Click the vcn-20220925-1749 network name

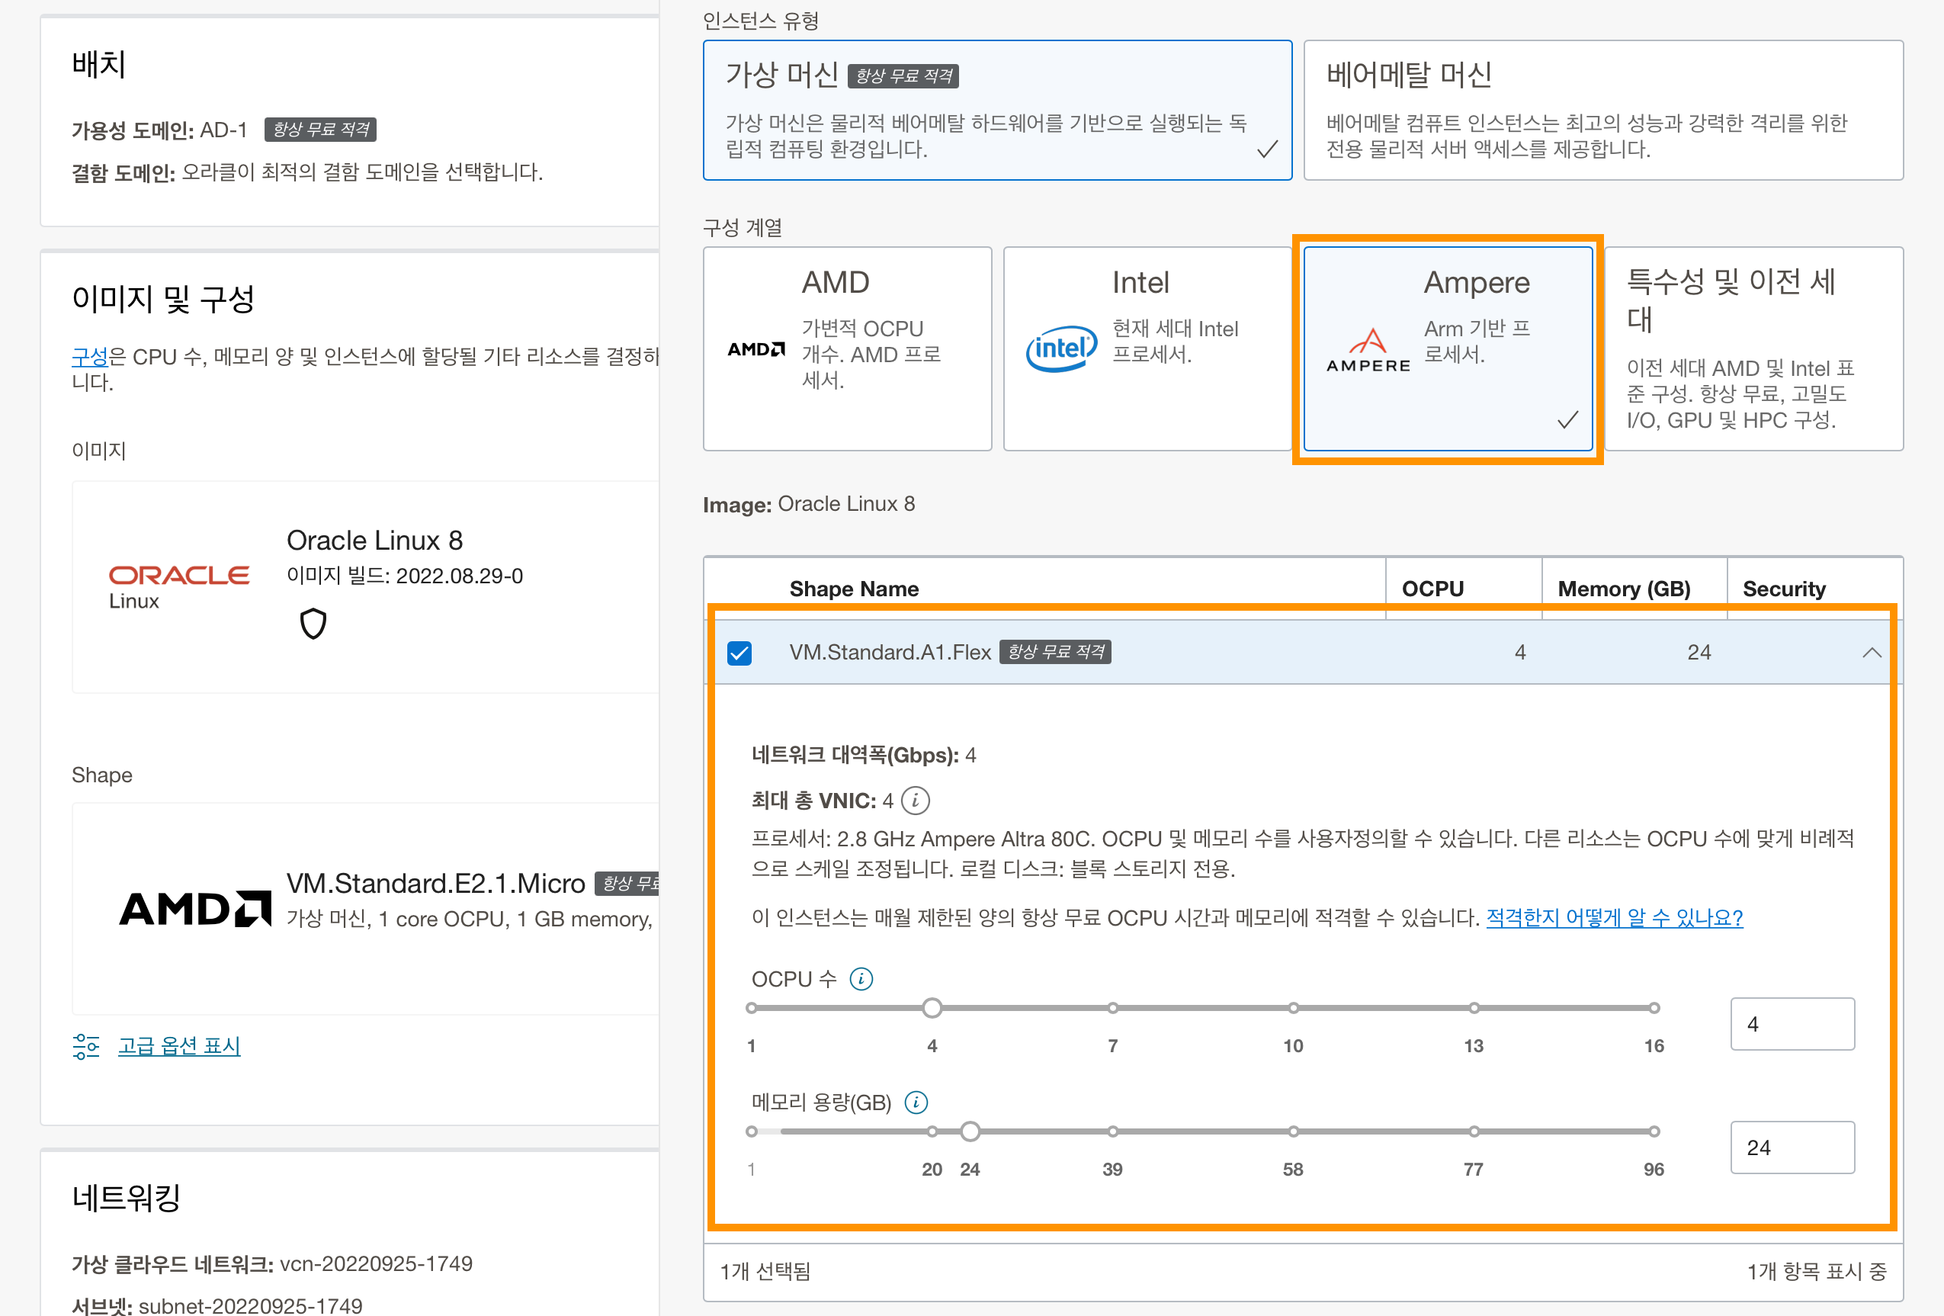[x=377, y=1263]
